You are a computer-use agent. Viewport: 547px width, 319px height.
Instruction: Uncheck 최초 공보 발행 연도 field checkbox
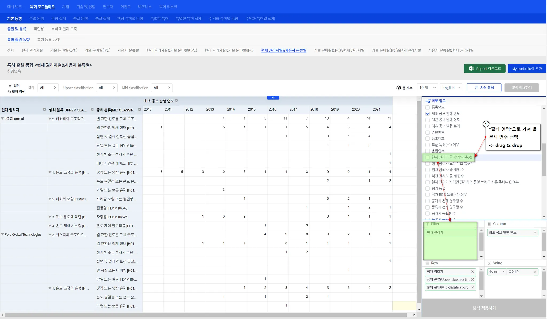click(x=428, y=113)
